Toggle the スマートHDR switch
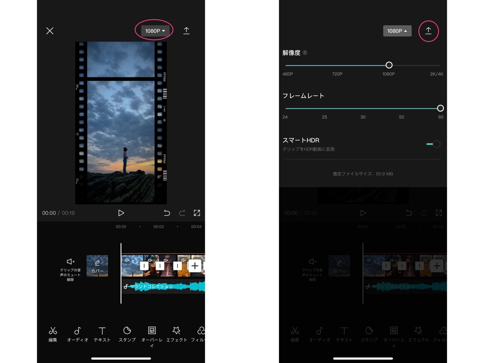This screenshot has height=363, width=484. click(x=433, y=144)
